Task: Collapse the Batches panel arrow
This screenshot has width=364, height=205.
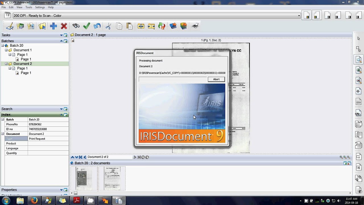Action: pyautogui.click(x=61, y=41)
